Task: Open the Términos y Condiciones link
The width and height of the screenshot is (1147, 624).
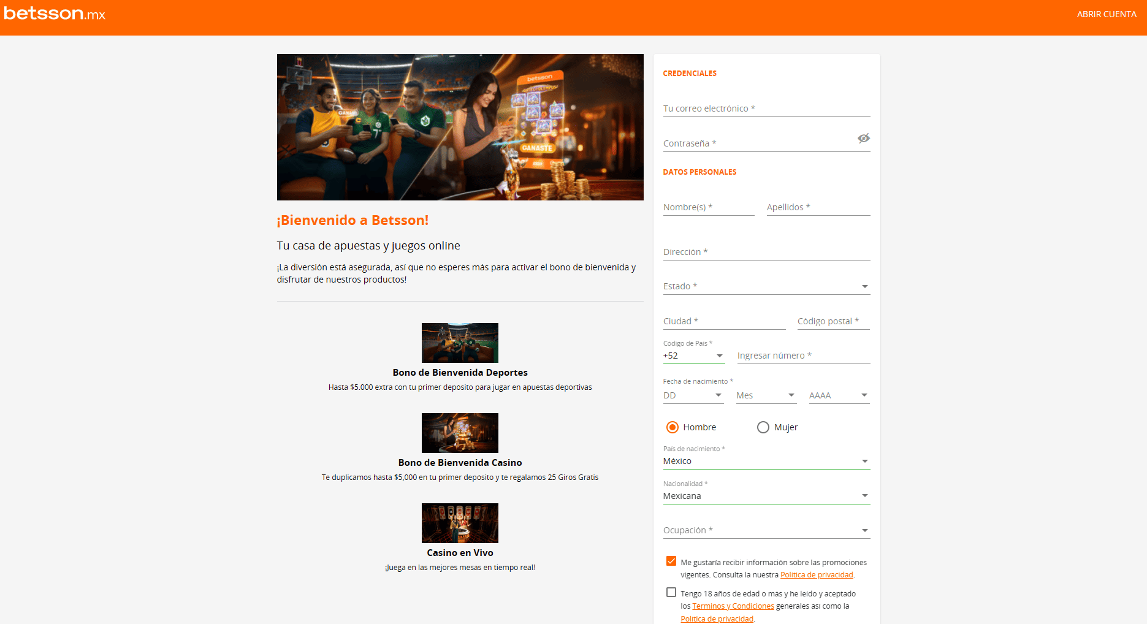Action: (733, 606)
